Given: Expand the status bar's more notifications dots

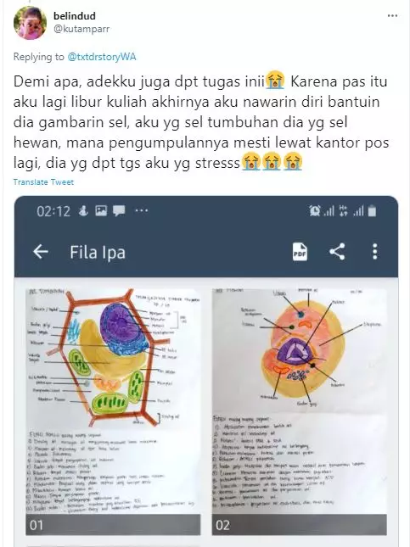Looking at the screenshot, I should coord(141,210).
